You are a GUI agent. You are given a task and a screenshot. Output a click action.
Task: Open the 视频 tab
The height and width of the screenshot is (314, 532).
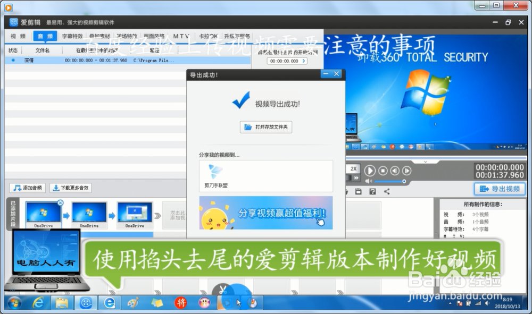click(x=18, y=36)
